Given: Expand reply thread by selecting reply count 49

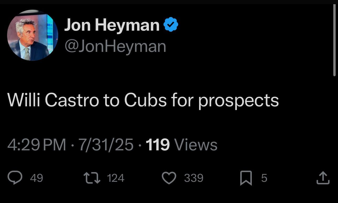Looking at the screenshot, I should pyautogui.click(x=37, y=178).
